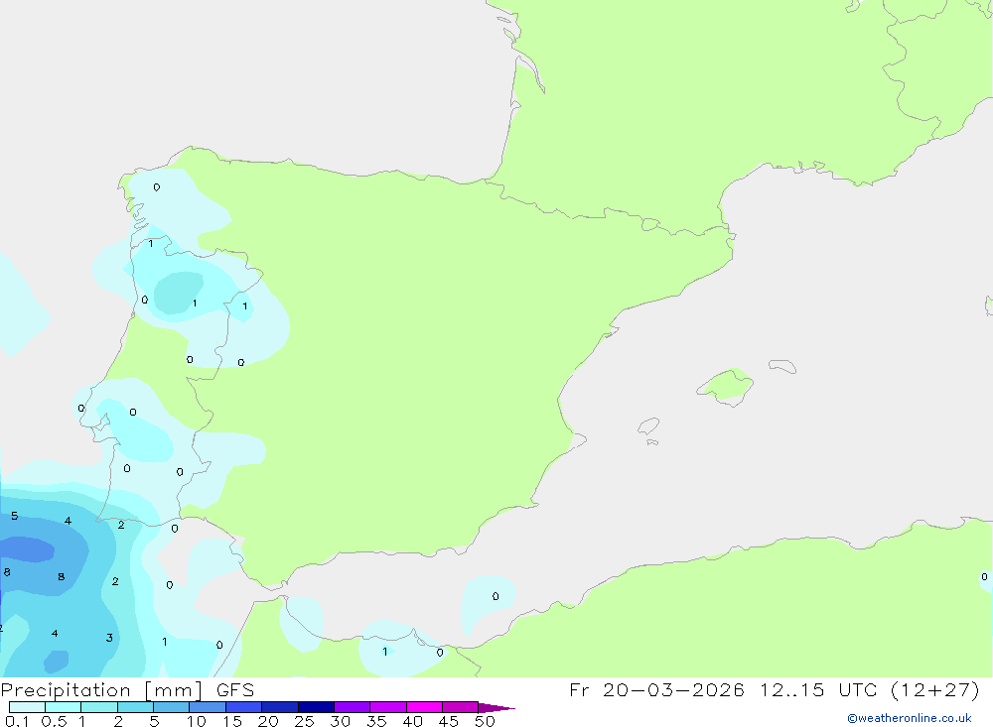Pick the 1–2 mm legend color swatch
The width and height of the screenshot is (993, 727).
99,707
